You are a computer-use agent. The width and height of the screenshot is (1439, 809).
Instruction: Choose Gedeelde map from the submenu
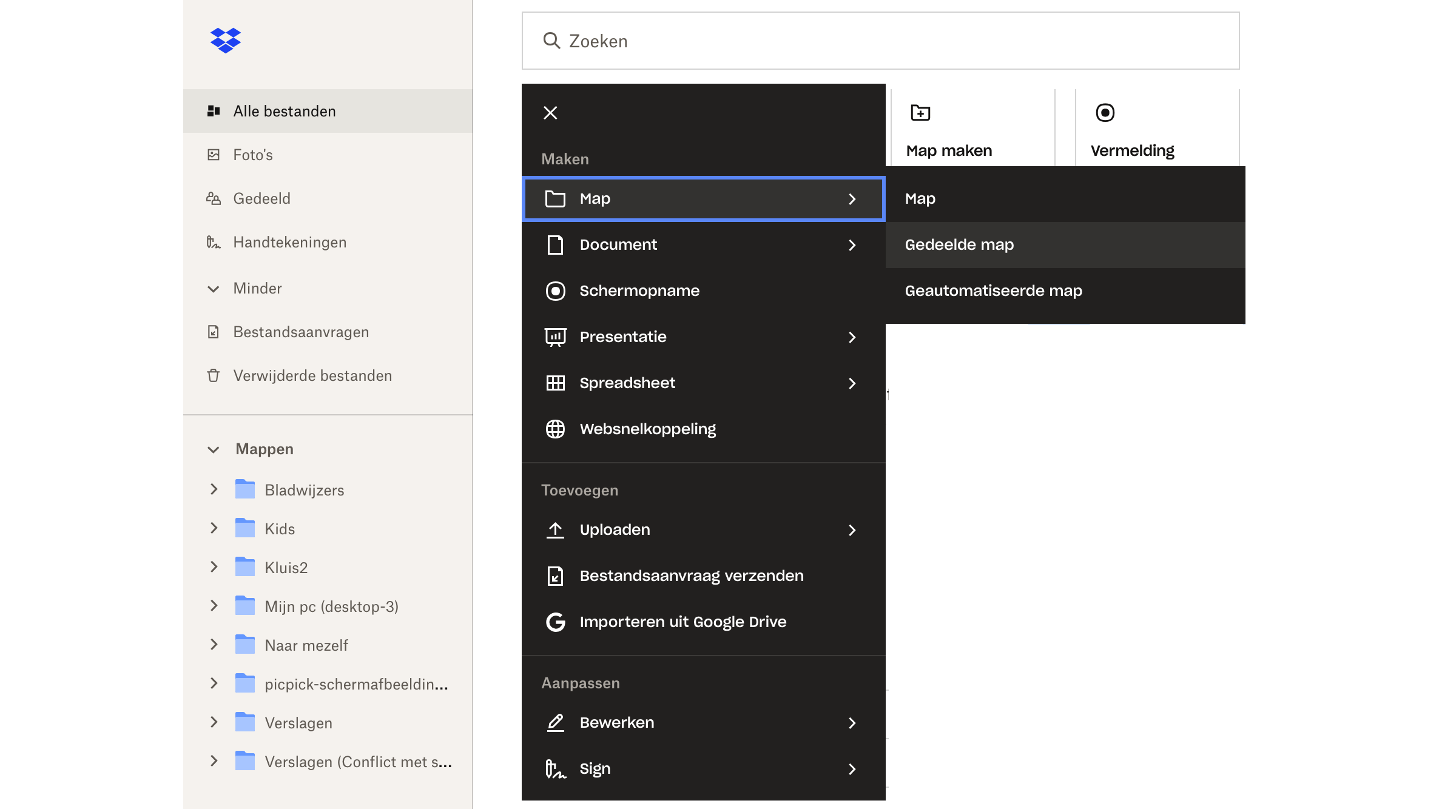(x=959, y=244)
